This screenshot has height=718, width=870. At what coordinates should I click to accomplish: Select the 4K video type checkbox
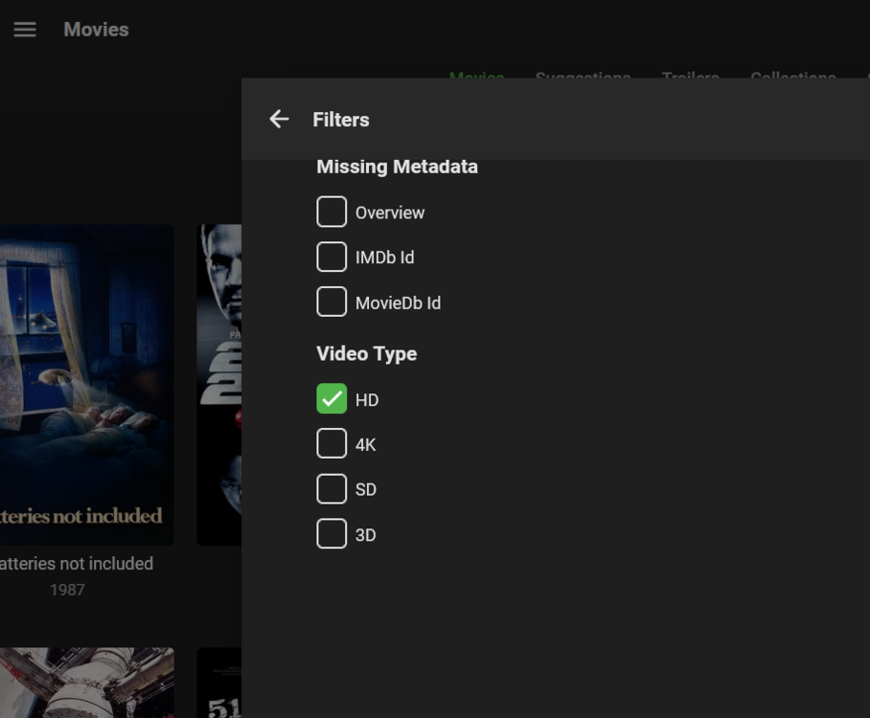(x=332, y=444)
